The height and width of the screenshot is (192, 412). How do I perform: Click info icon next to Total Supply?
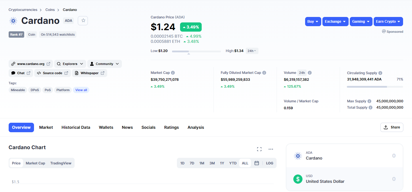tap(371, 107)
